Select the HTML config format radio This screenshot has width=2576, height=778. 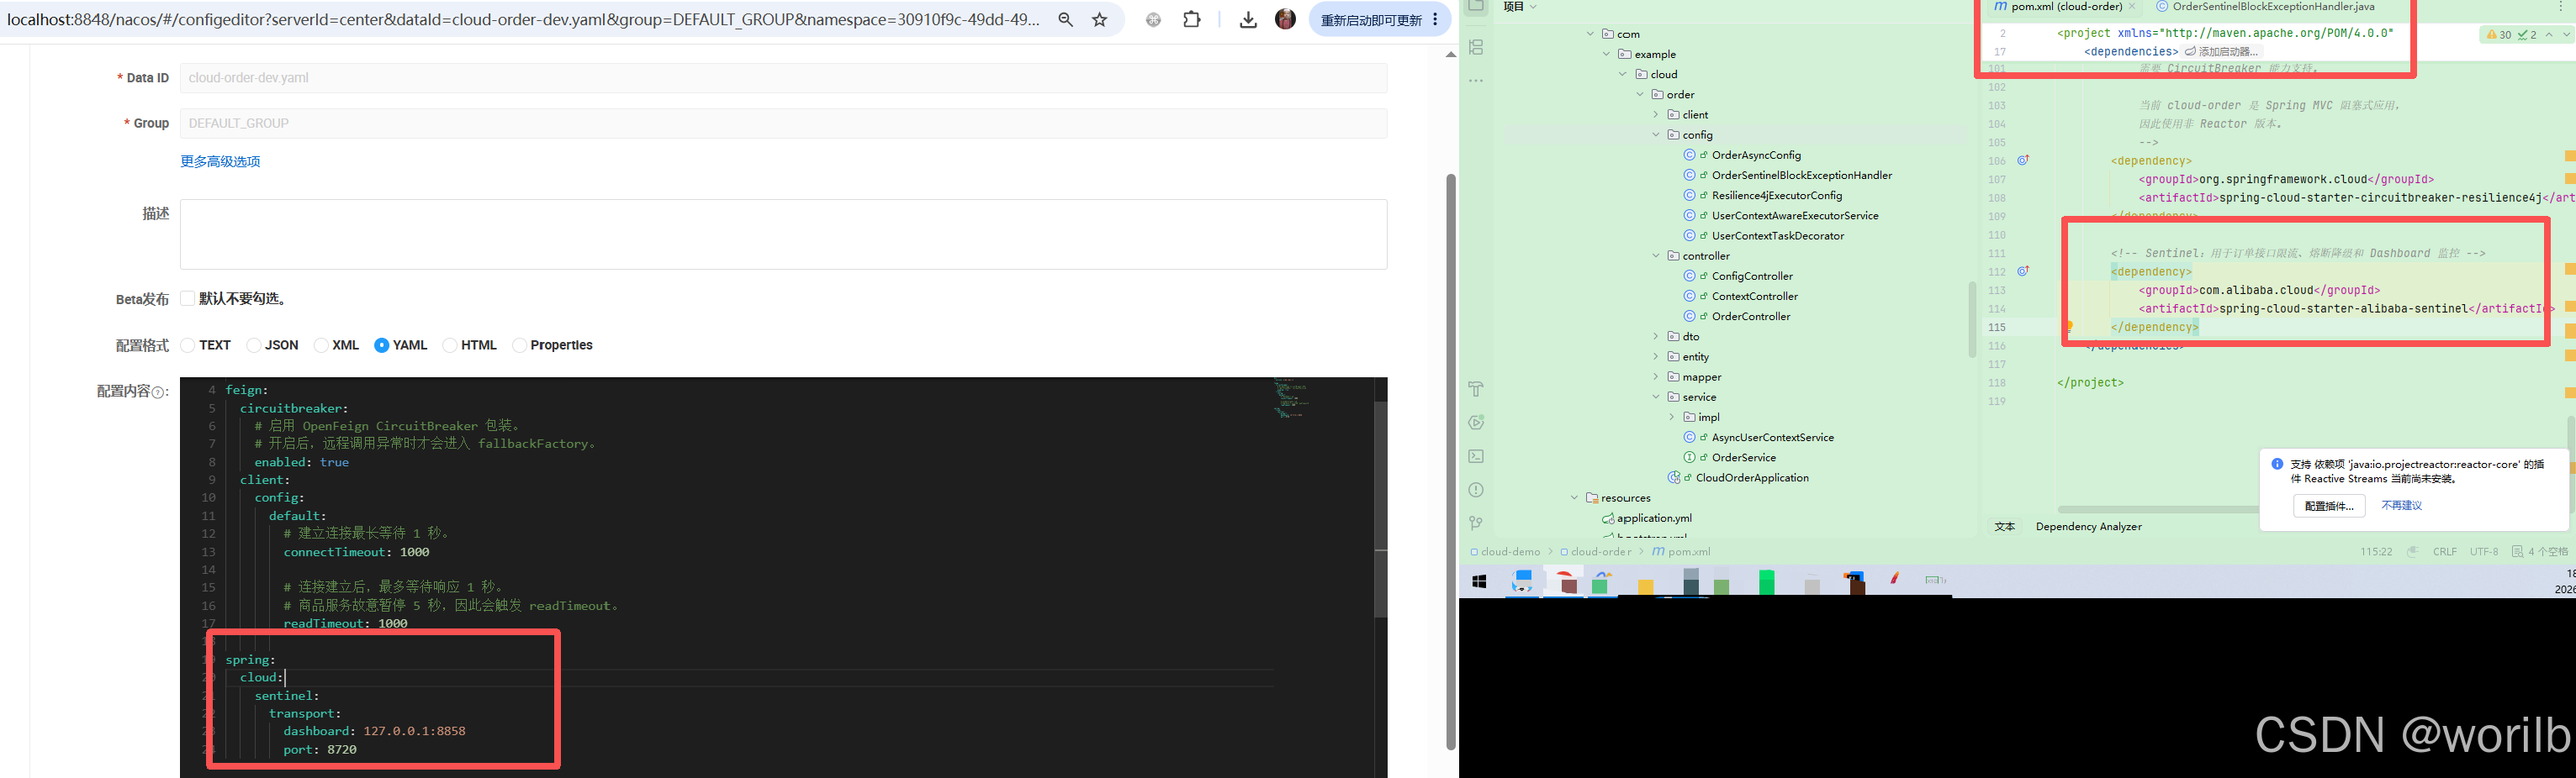[450, 345]
